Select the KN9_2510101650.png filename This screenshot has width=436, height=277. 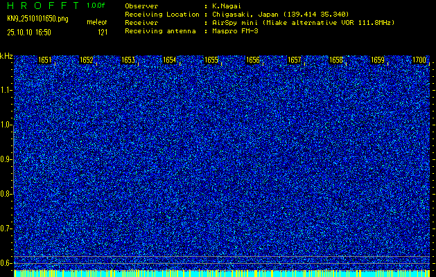click(x=39, y=19)
